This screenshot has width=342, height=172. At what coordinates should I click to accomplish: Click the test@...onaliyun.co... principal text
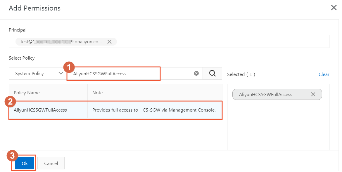[x=61, y=42]
